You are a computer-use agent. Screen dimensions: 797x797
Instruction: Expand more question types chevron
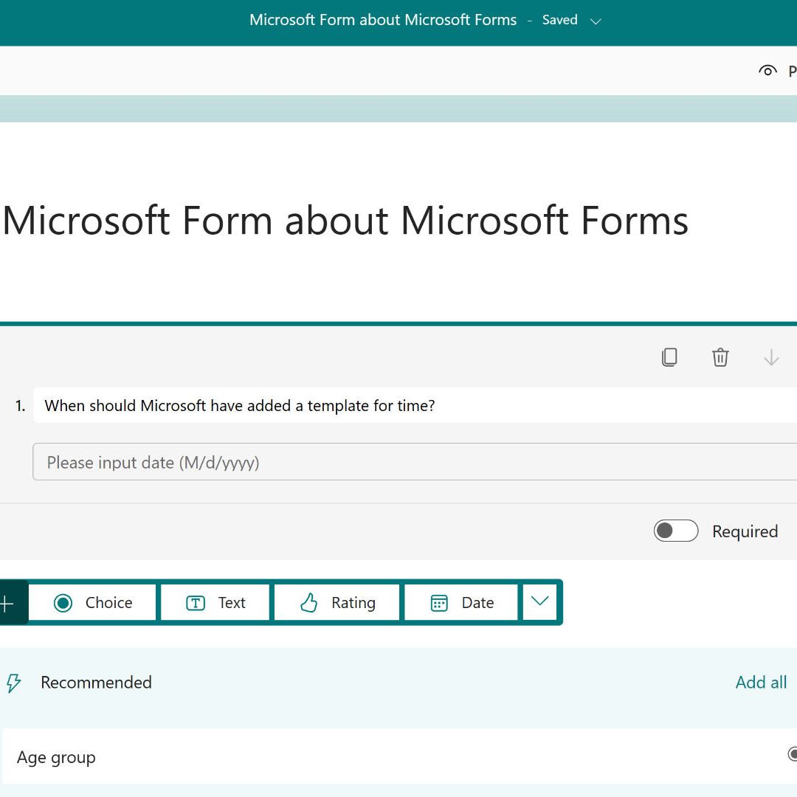click(539, 602)
